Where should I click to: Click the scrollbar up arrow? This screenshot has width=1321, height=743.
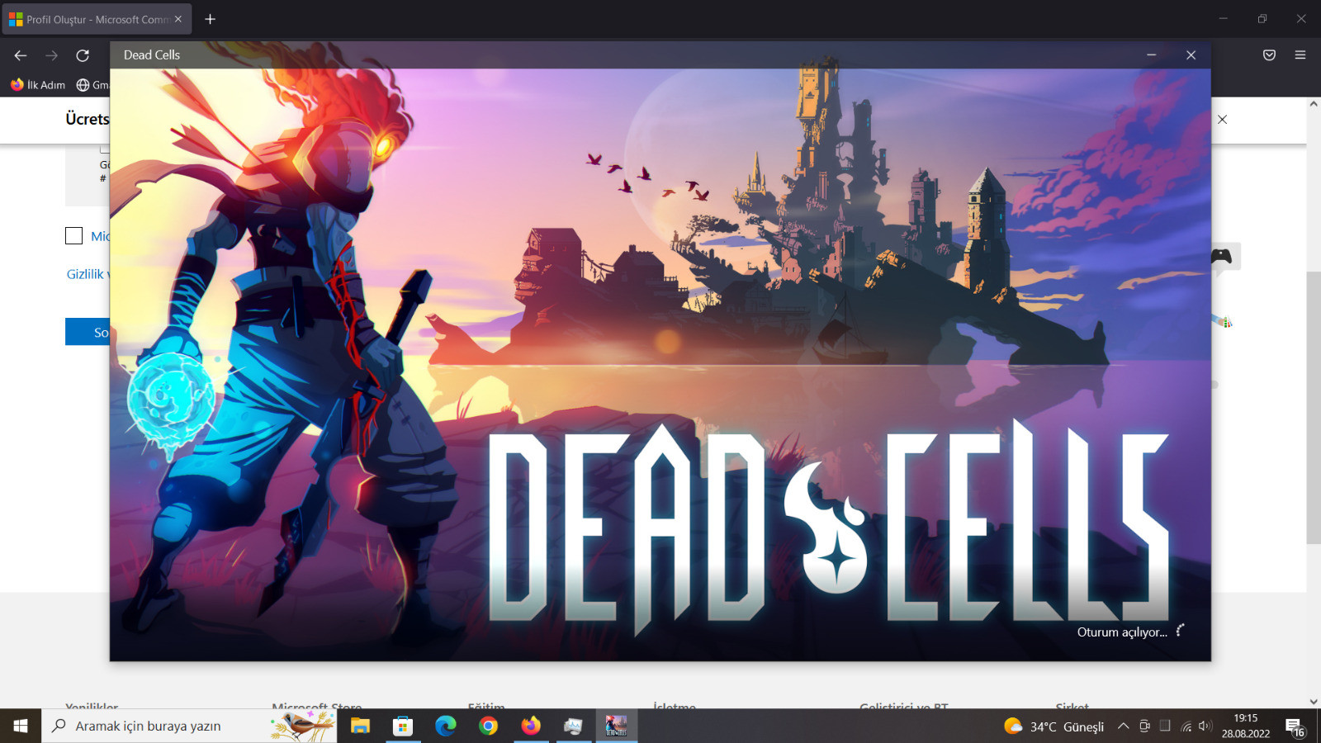1314,104
